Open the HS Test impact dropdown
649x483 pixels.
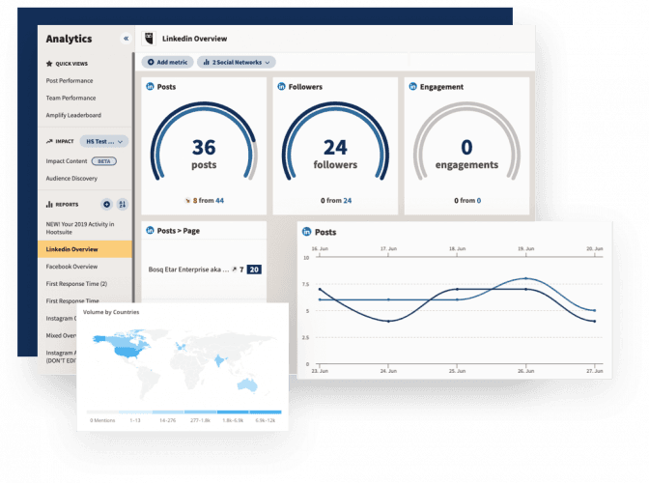[103, 141]
